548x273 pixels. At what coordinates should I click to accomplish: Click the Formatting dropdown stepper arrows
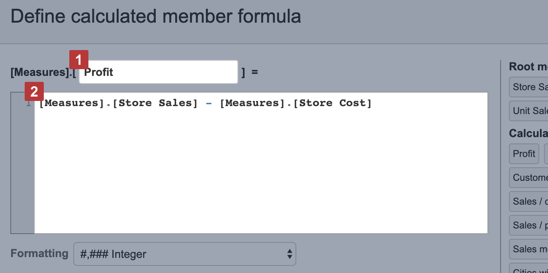click(x=290, y=254)
